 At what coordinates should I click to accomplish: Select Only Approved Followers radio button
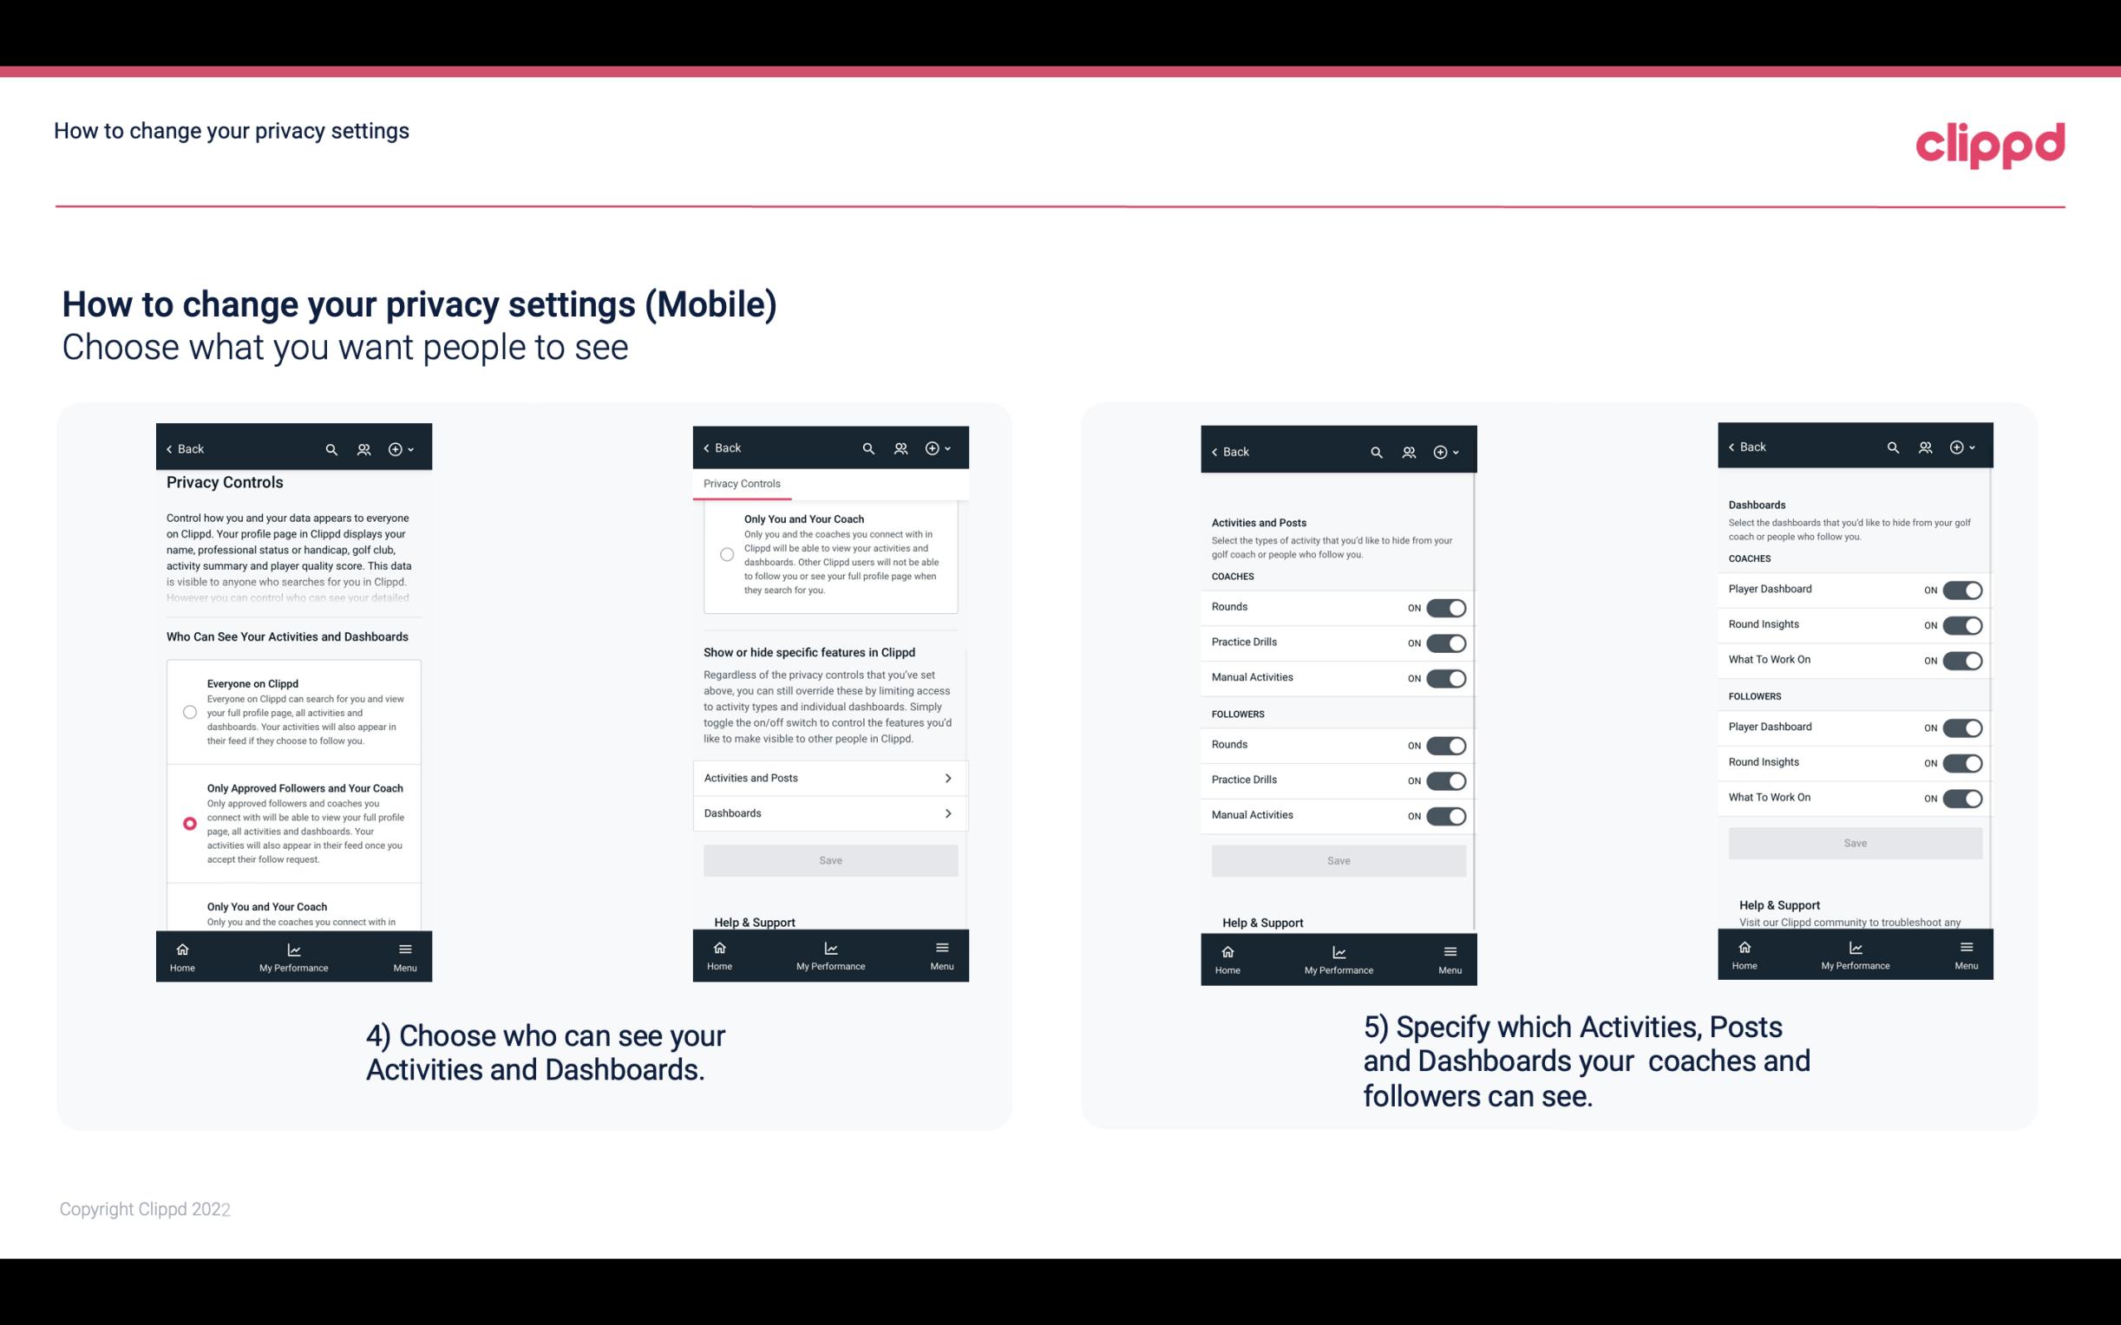click(x=188, y=823)
